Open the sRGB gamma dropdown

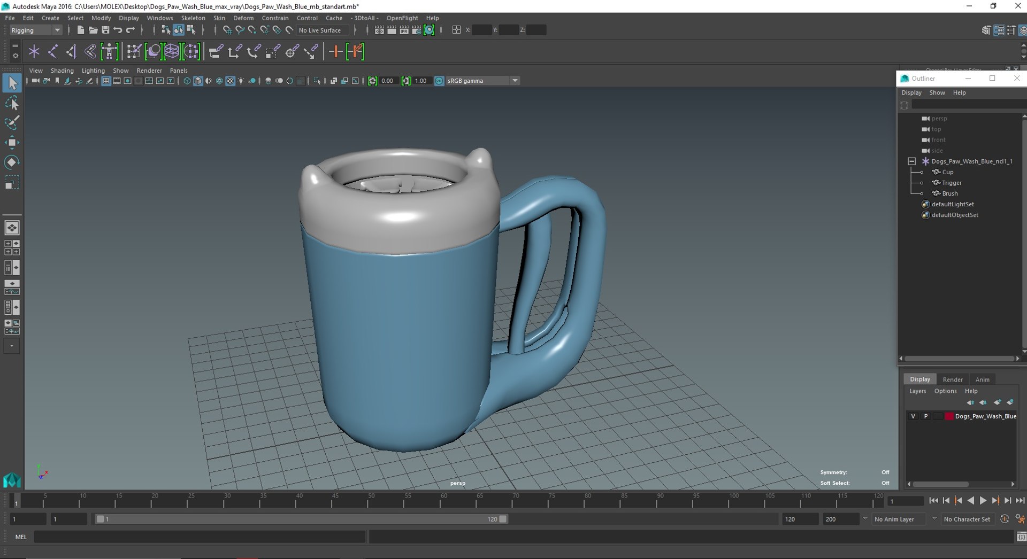pos(515,81)
